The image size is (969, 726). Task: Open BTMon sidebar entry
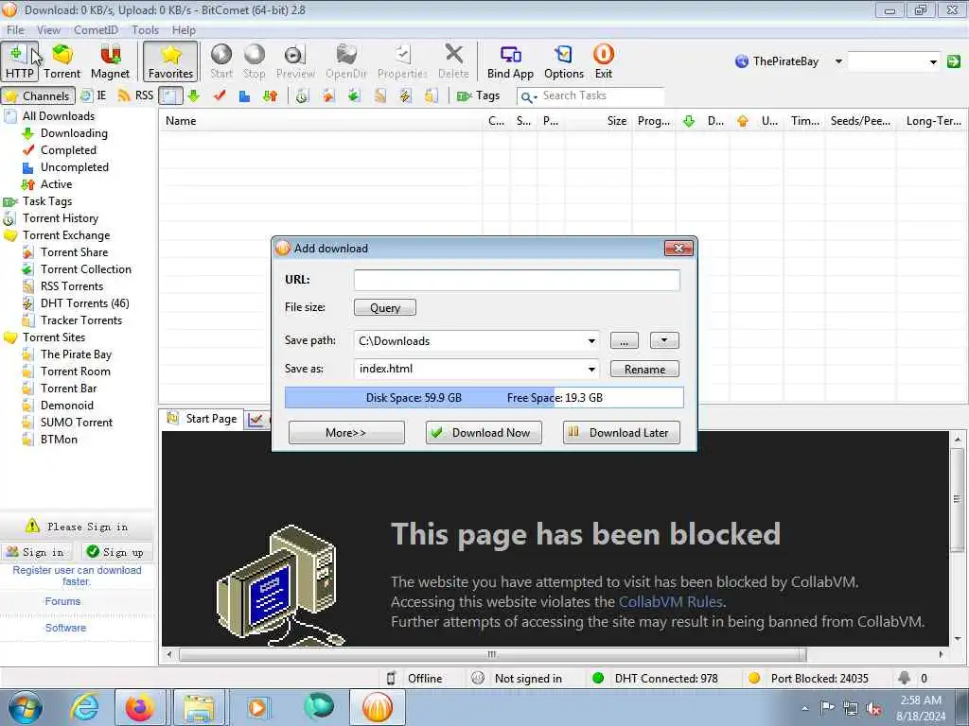click(x=59, y=440)
